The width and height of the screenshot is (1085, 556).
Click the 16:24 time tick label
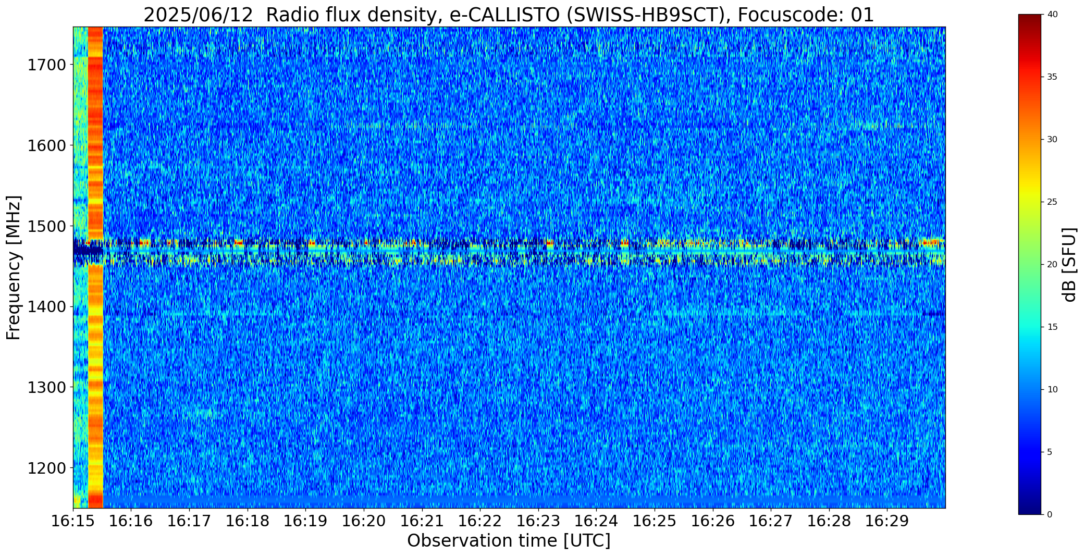tap(596, 521)
